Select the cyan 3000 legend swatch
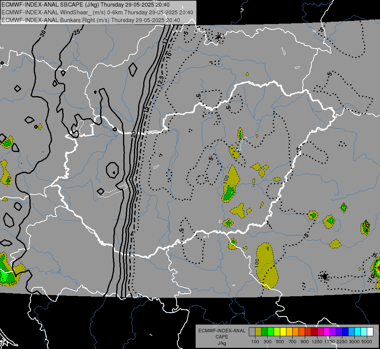The width and height of the screenshot is (380, 349). pos(358,332)
